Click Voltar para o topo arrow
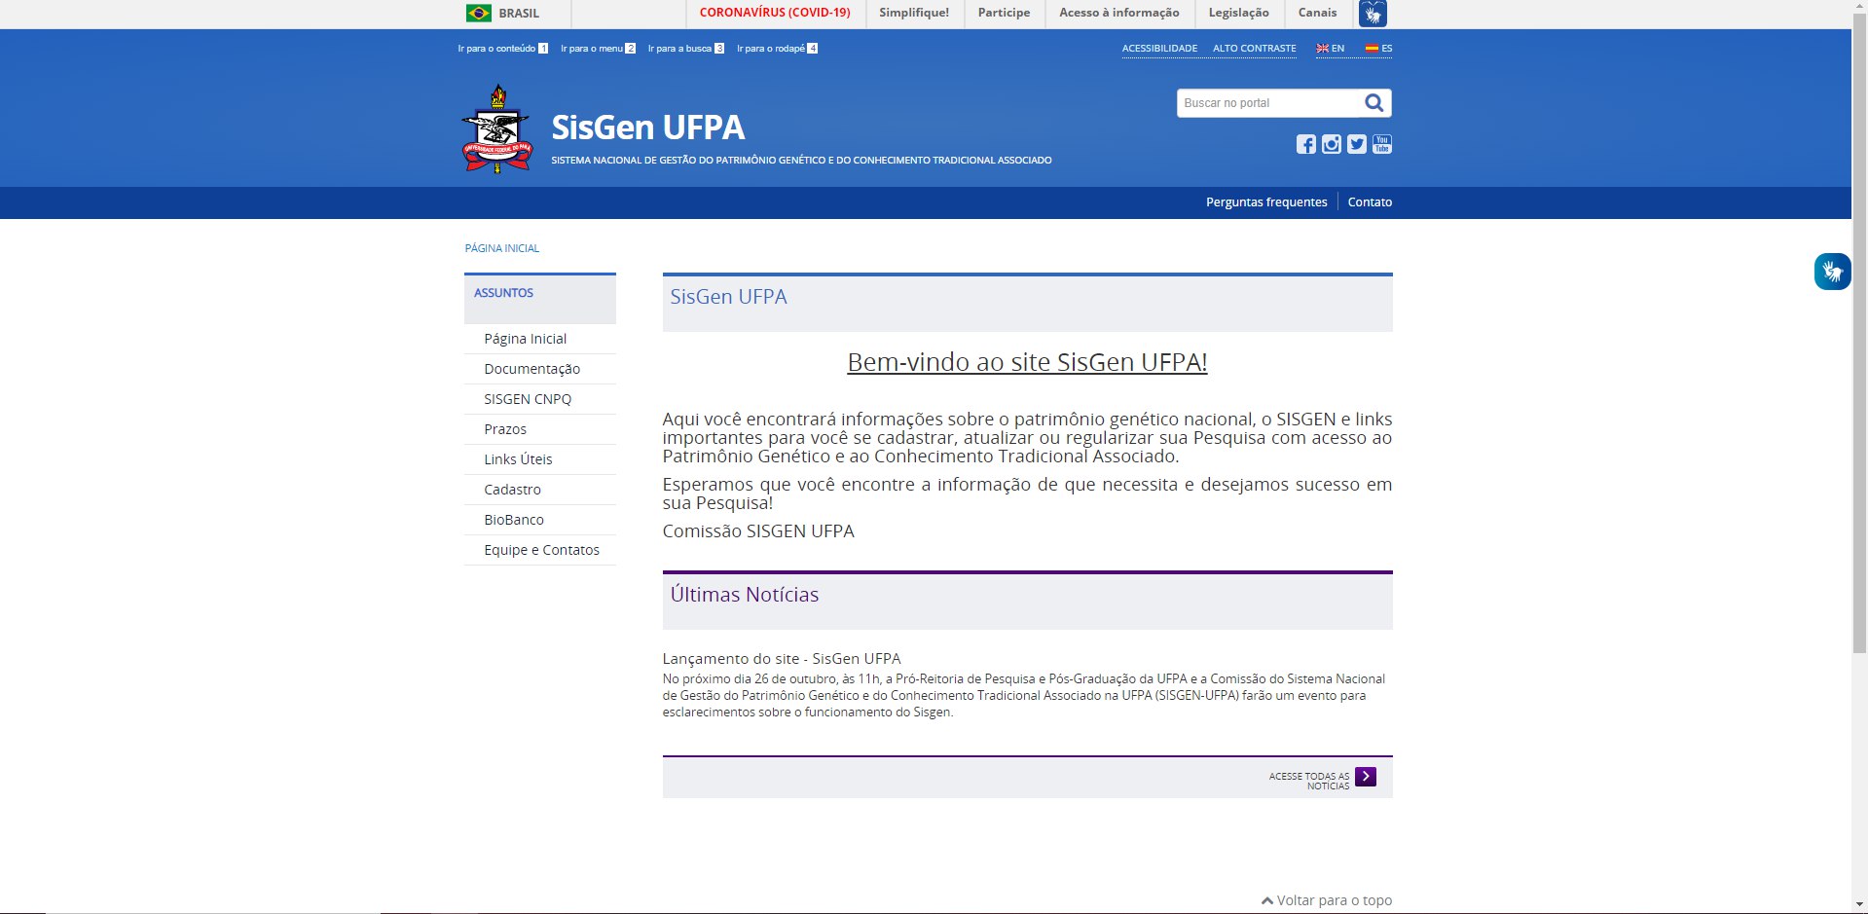1868x914 pixels. pos(1267,900)
